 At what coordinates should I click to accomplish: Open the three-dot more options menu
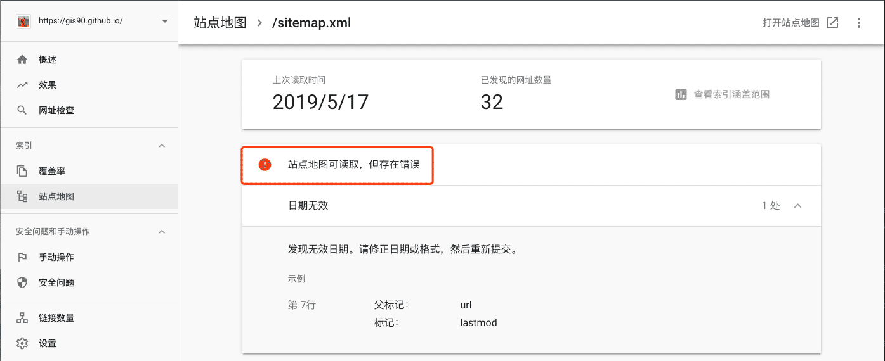(859, 23)
